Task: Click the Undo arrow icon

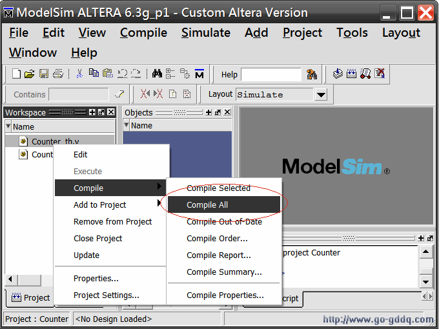Action: [123, 74]
